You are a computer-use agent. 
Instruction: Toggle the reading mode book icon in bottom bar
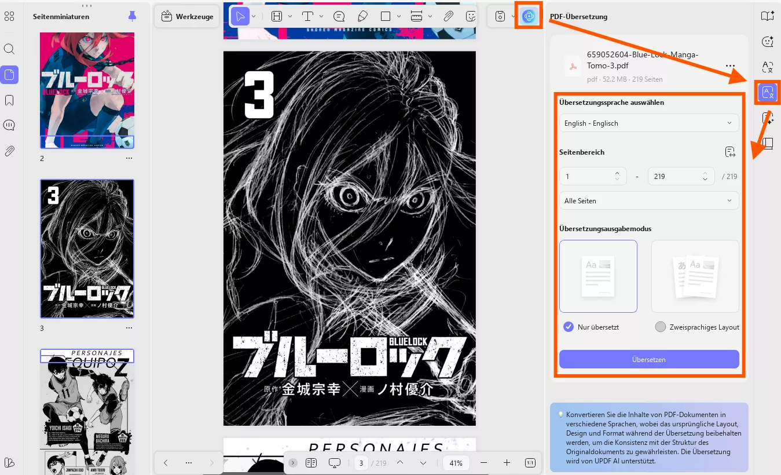click(x=311, y=463)
